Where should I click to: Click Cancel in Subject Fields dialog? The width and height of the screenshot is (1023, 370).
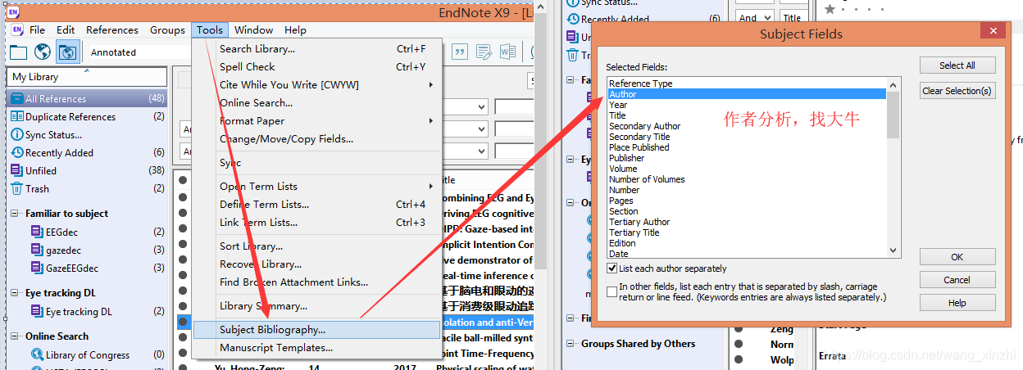(x=957, y=280)
